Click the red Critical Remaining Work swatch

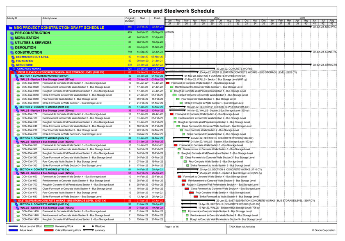pos(49,230)
